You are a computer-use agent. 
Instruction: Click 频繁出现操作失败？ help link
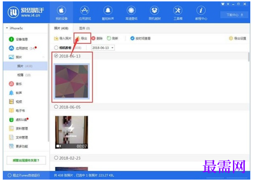click(26, 160)
